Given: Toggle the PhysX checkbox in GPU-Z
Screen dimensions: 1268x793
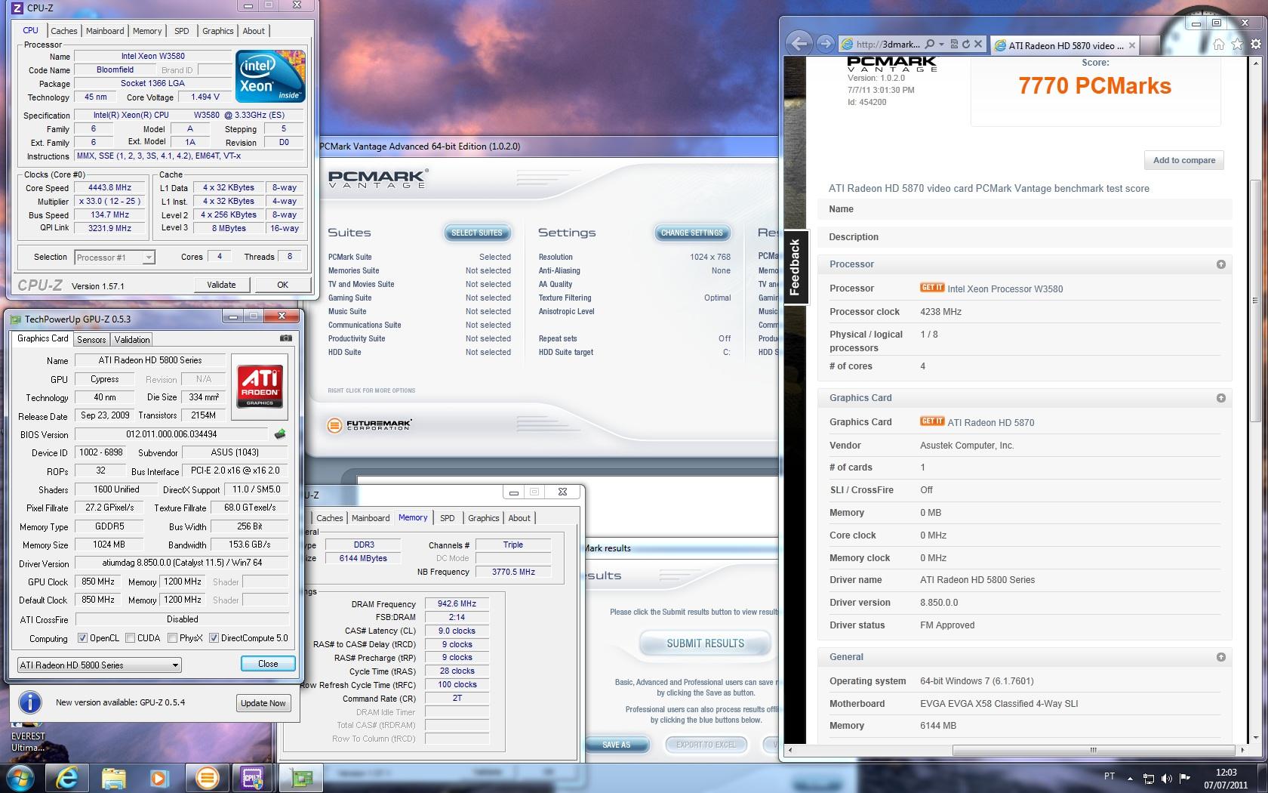Looking at the screenshot, I should point(173,638).
